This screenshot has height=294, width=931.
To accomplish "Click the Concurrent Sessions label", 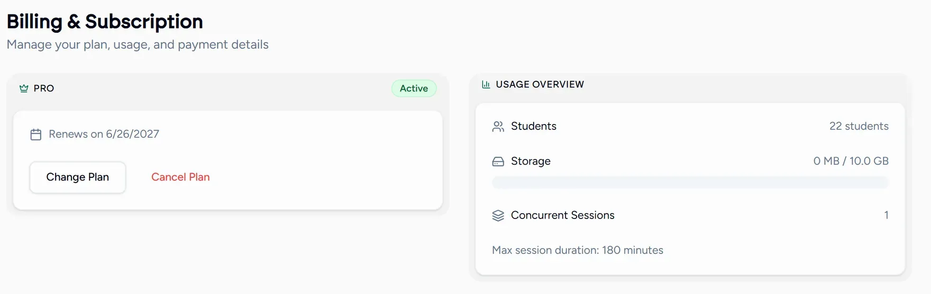I will tap(563, 215).
